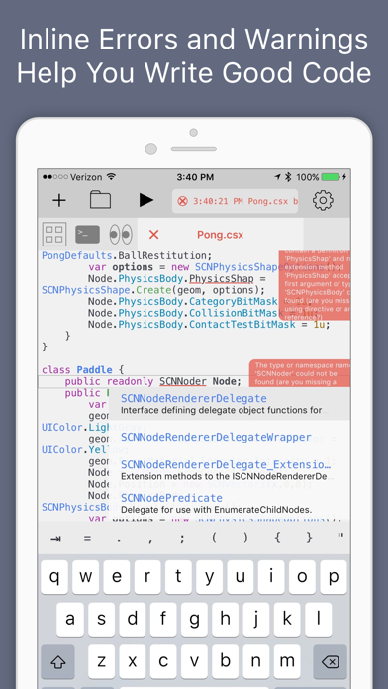Tap the r key on keyboard
388x689 pixels.
pyautogui.click(x=147, y=577)
